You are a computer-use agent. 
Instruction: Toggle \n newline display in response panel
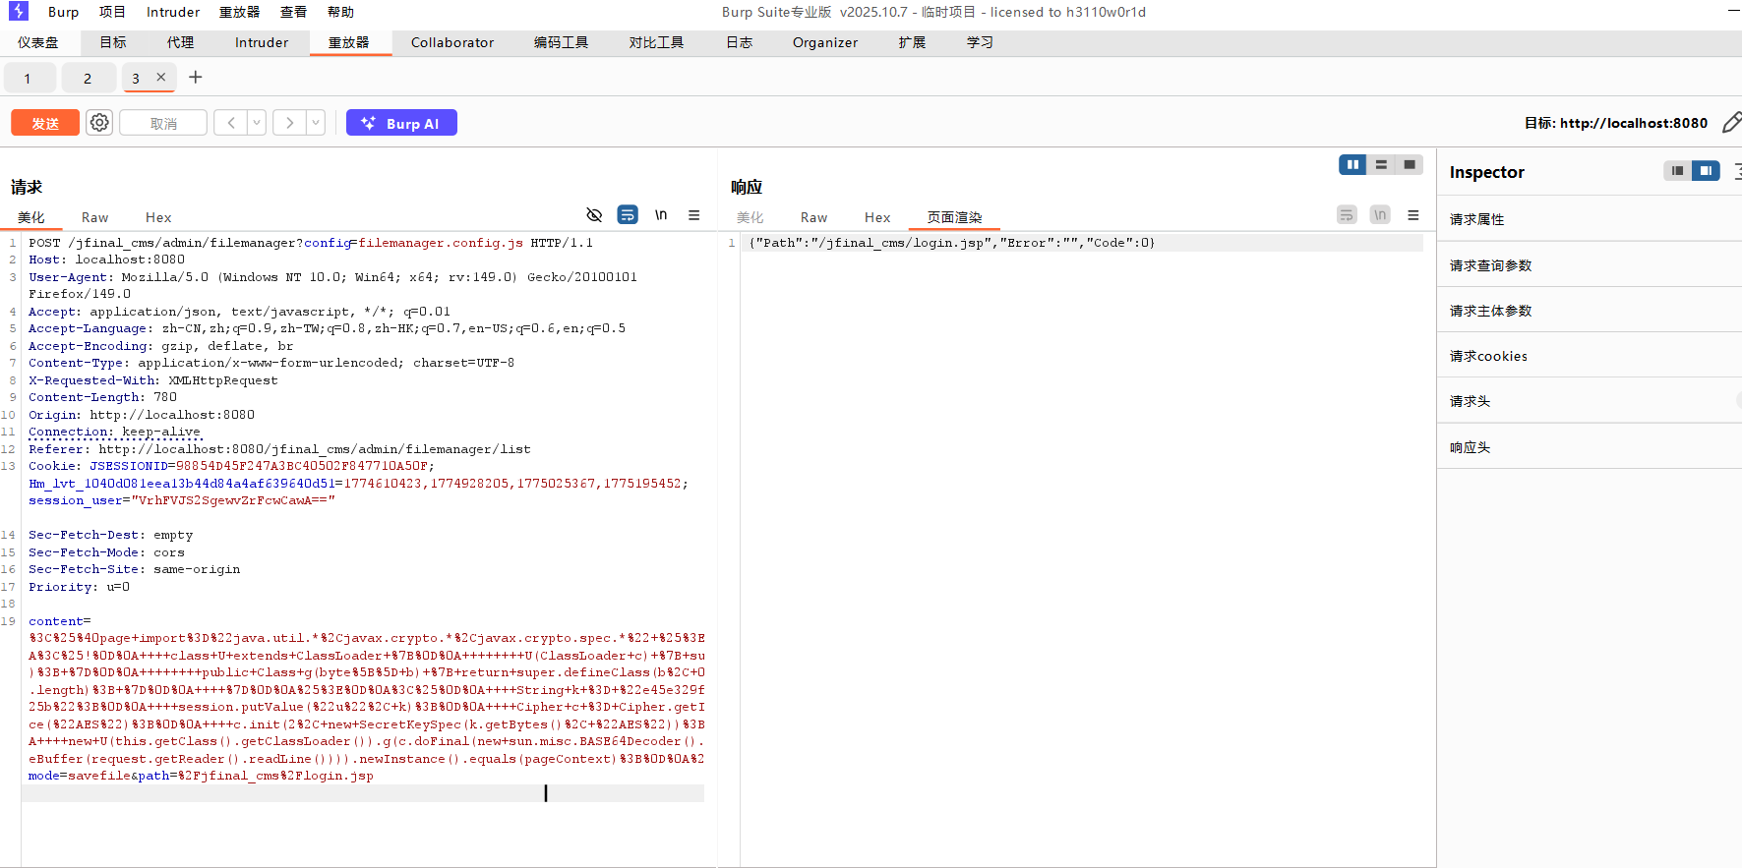pyautogui.click(x=1380, y=215)
